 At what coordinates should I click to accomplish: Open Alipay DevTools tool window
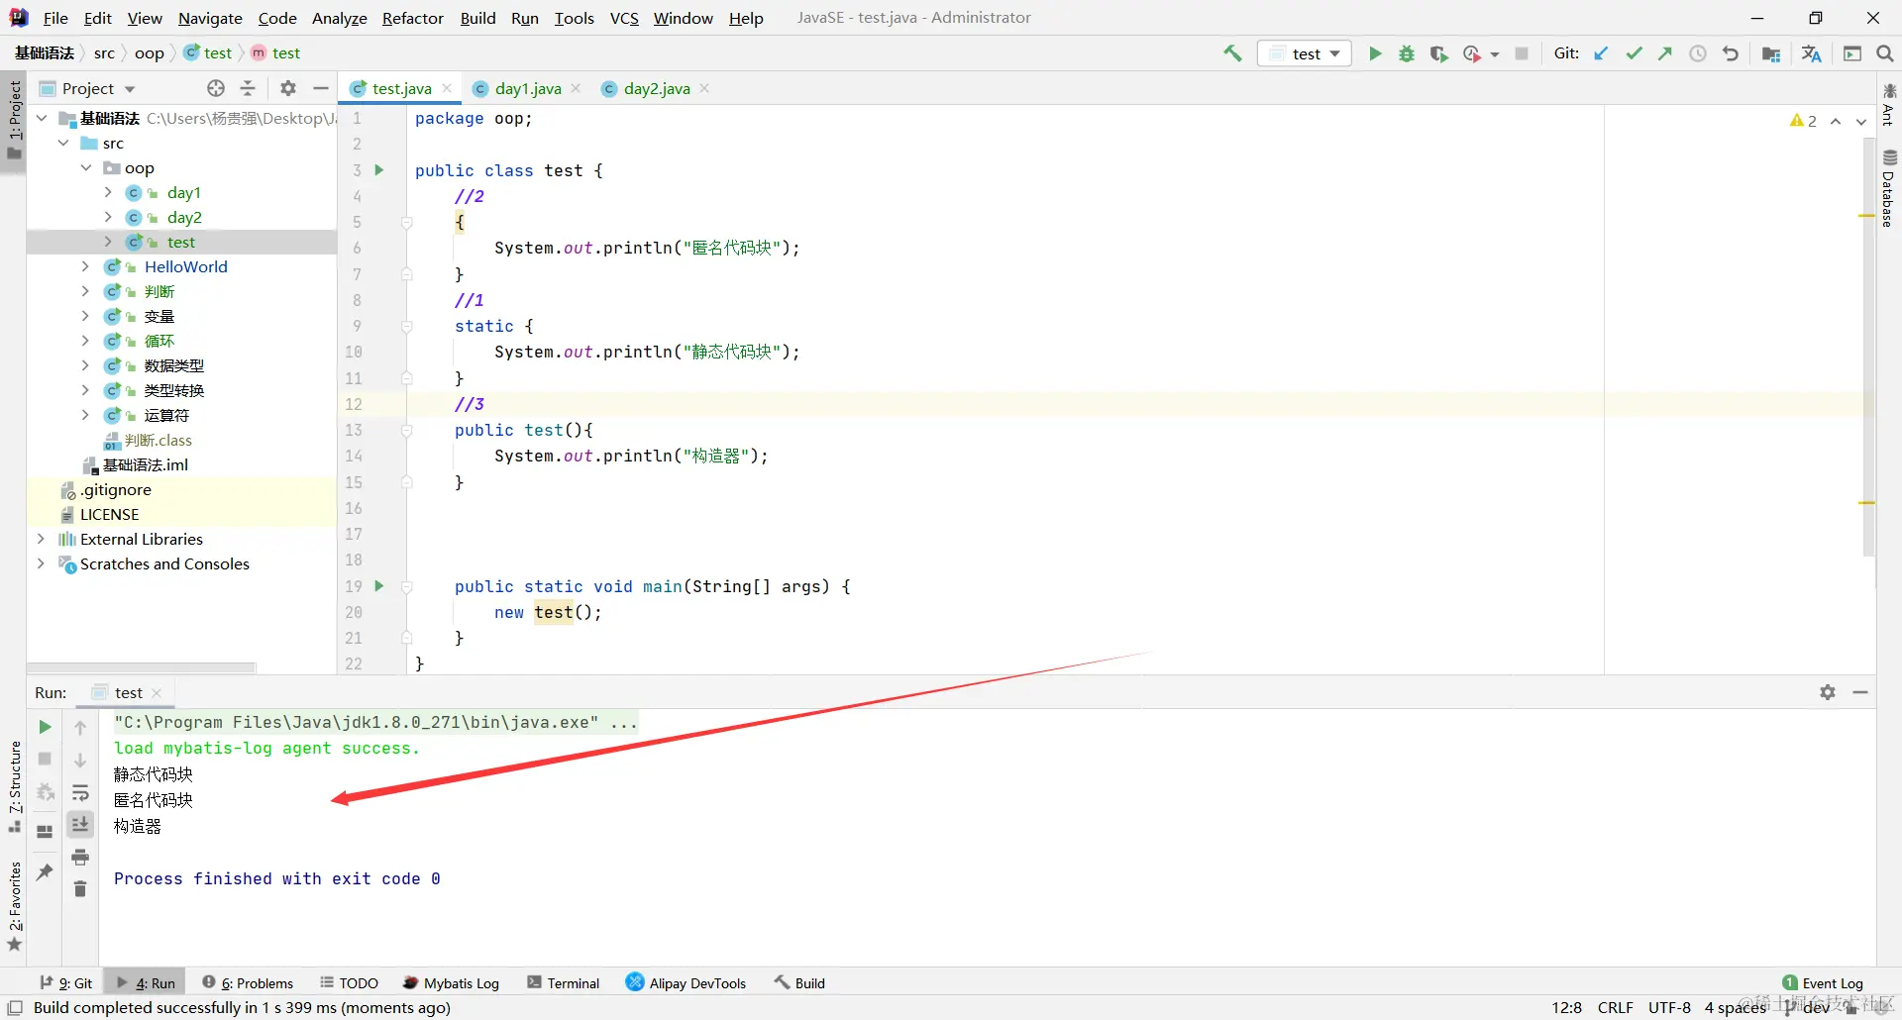point(686,982)
